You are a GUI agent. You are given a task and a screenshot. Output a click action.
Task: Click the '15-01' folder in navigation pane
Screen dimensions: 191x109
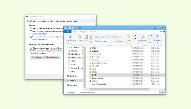[72, 61]
